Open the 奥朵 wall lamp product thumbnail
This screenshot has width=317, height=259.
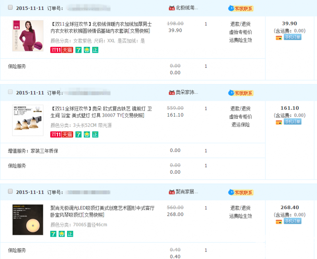tap(28, 120)
